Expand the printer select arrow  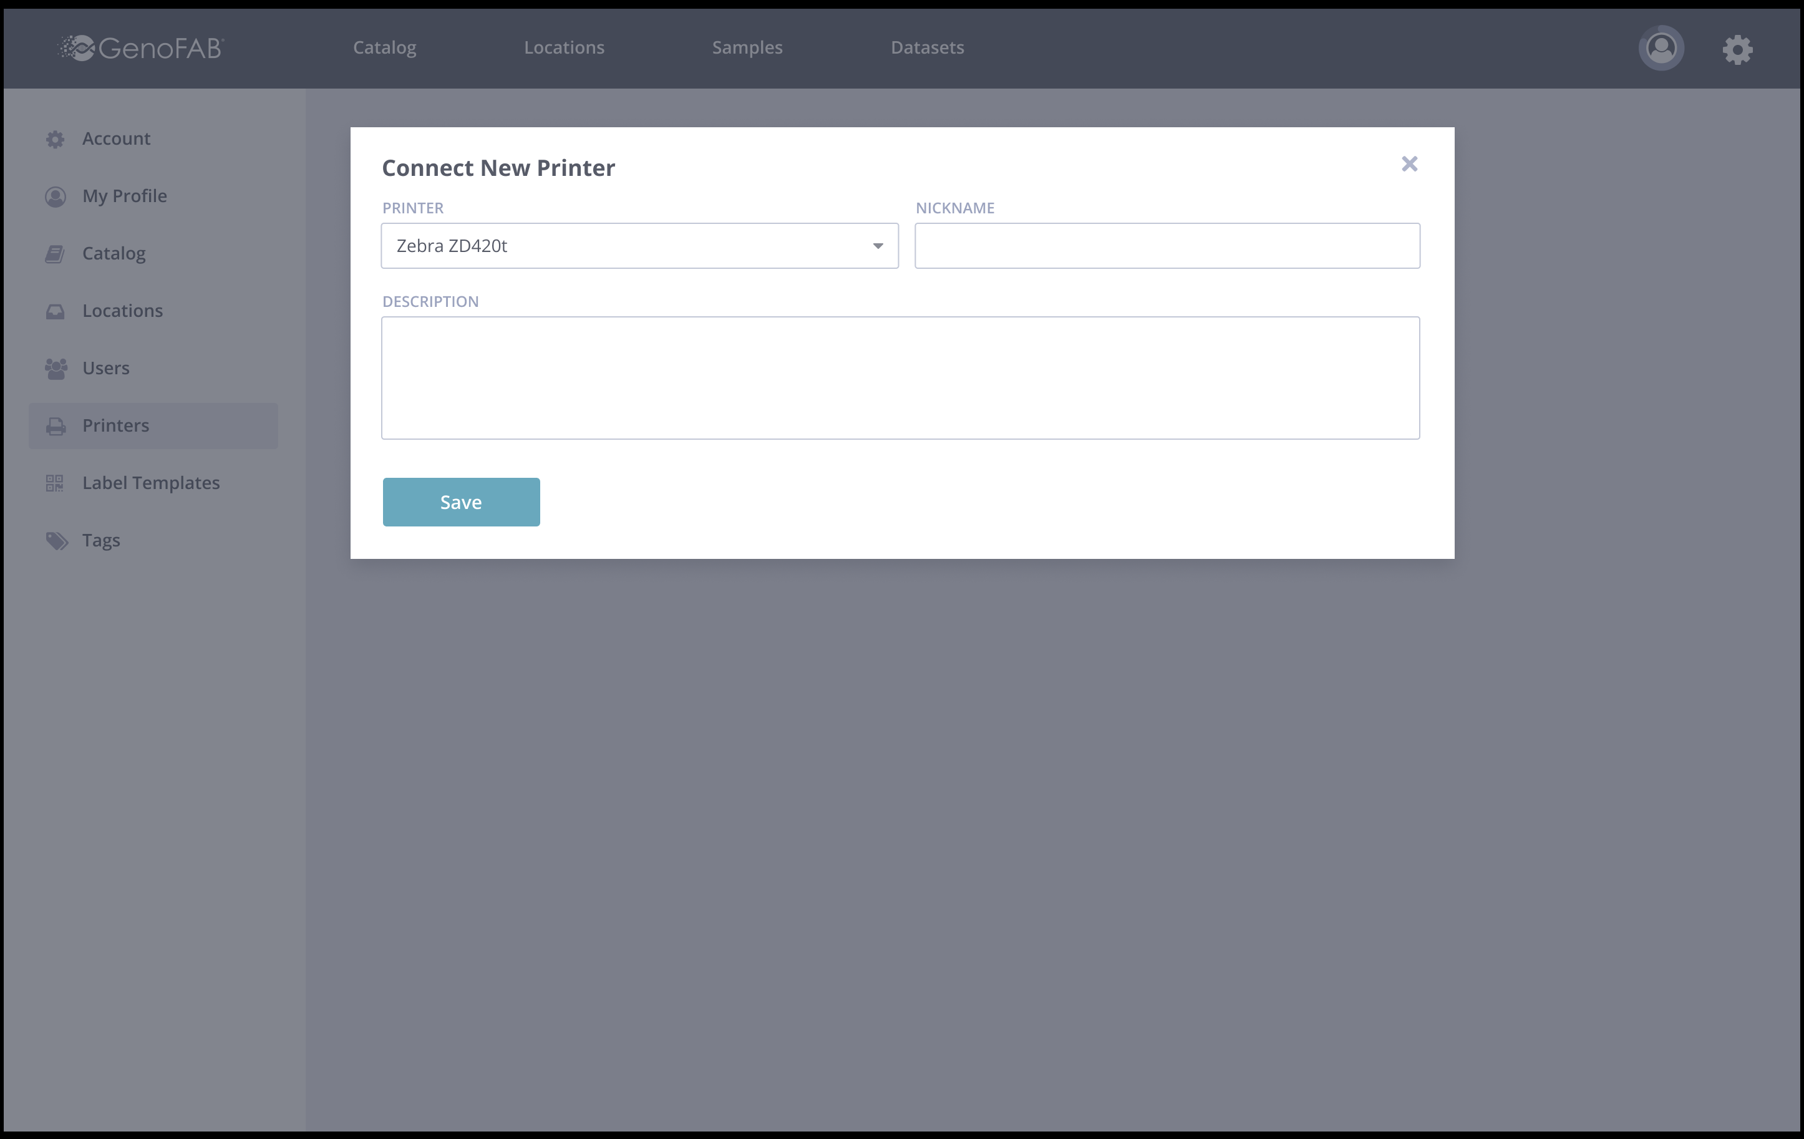[x=877, y=246]
